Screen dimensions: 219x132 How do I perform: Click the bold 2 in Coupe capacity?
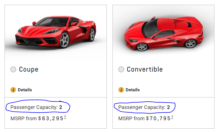click(x=61, y=107)
